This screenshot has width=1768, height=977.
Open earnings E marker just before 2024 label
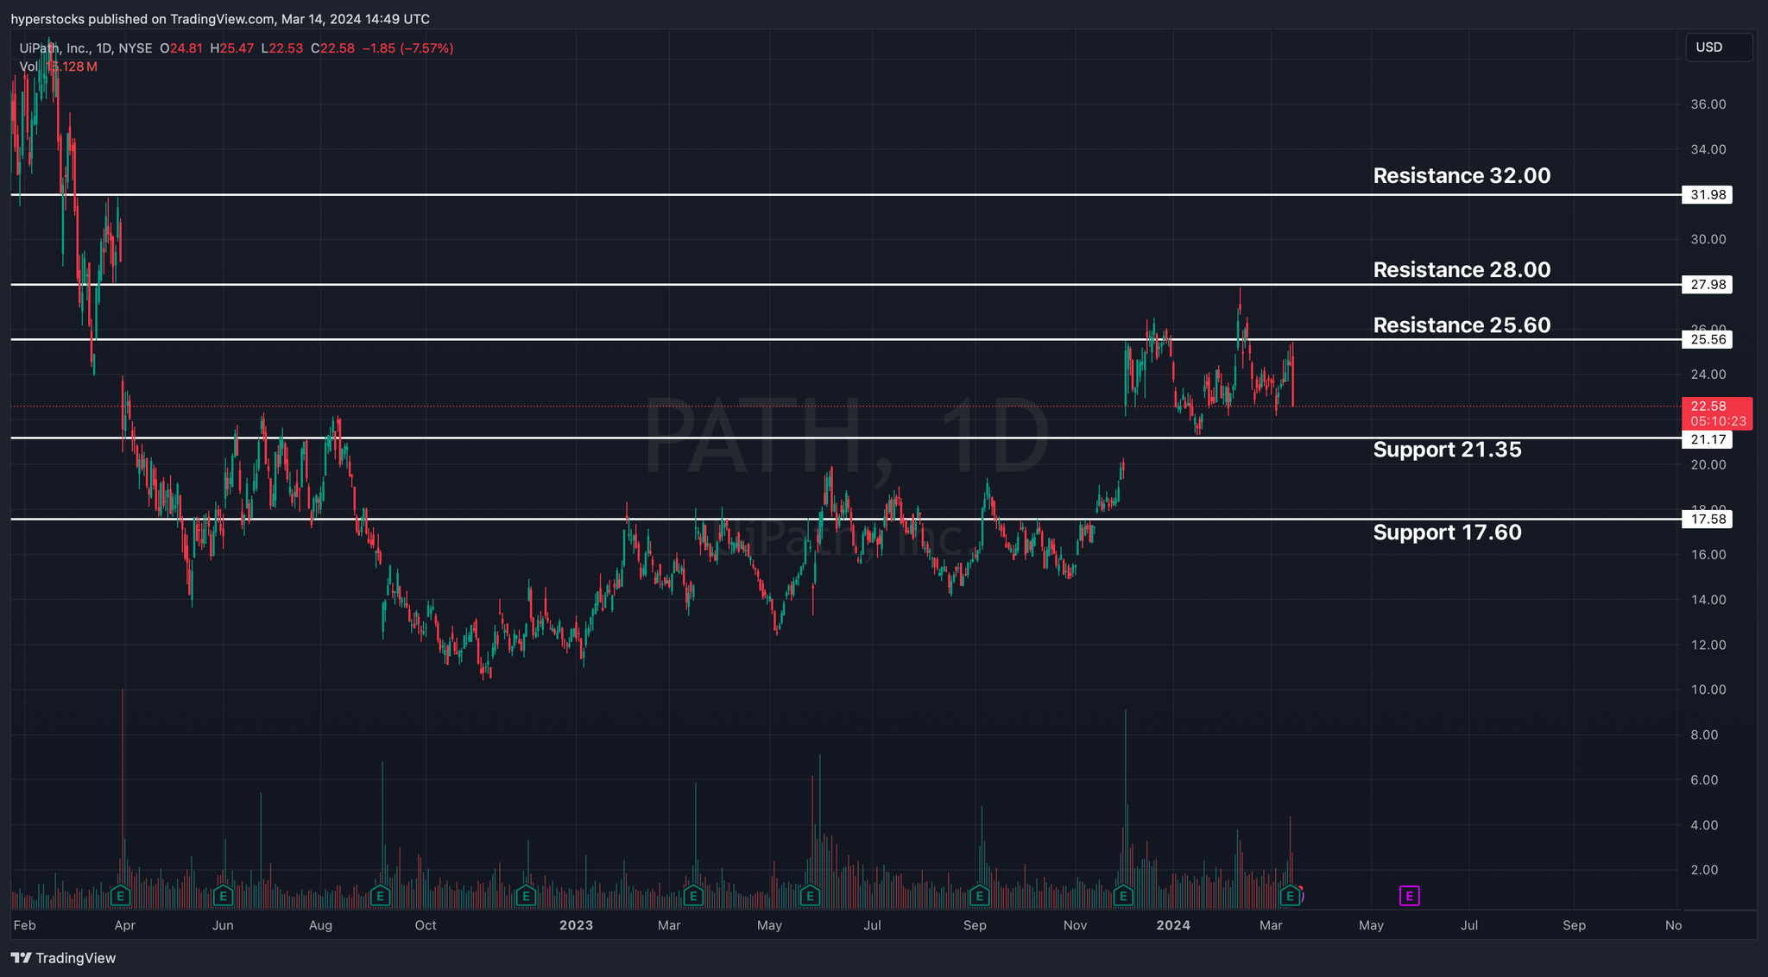[1123, 896]
